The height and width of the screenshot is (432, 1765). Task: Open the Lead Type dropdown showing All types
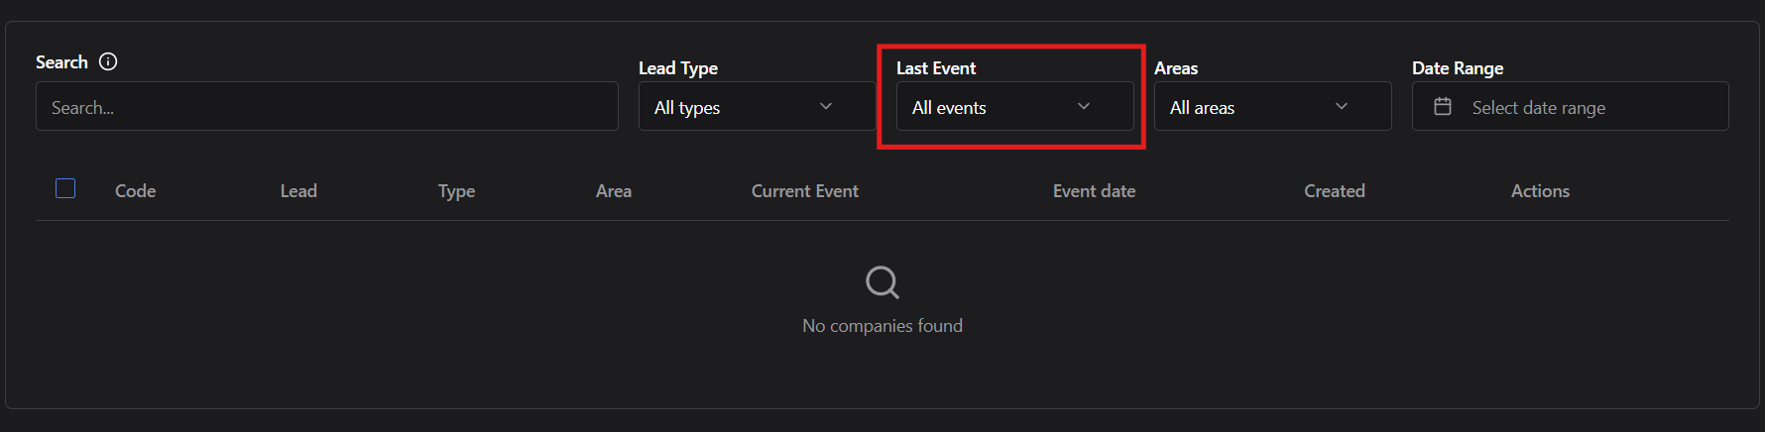(x=756, y=107)
